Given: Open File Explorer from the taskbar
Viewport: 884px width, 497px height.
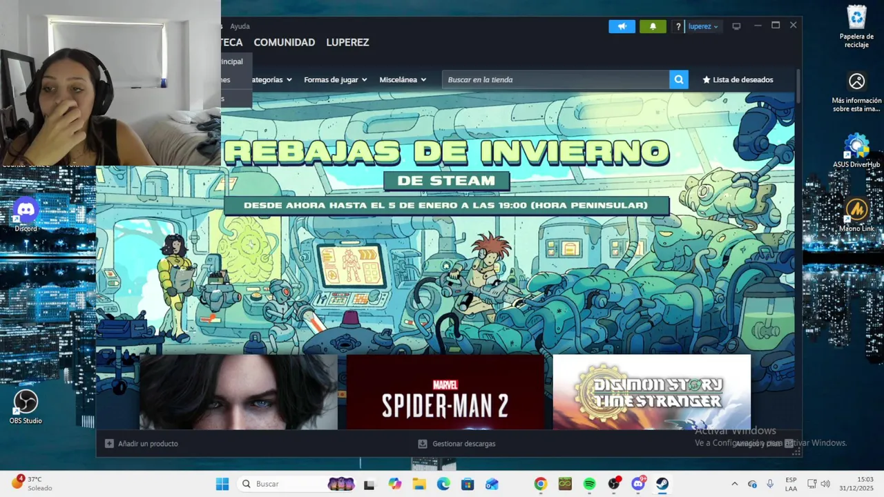Looking at the screenshot, I should (x=419, y=484).
